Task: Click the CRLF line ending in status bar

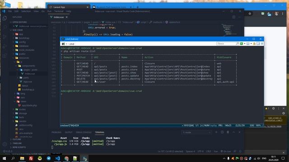Action: [209, 151]
